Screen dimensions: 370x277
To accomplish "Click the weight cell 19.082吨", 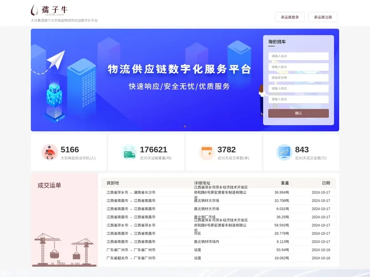I will point(282,258).
